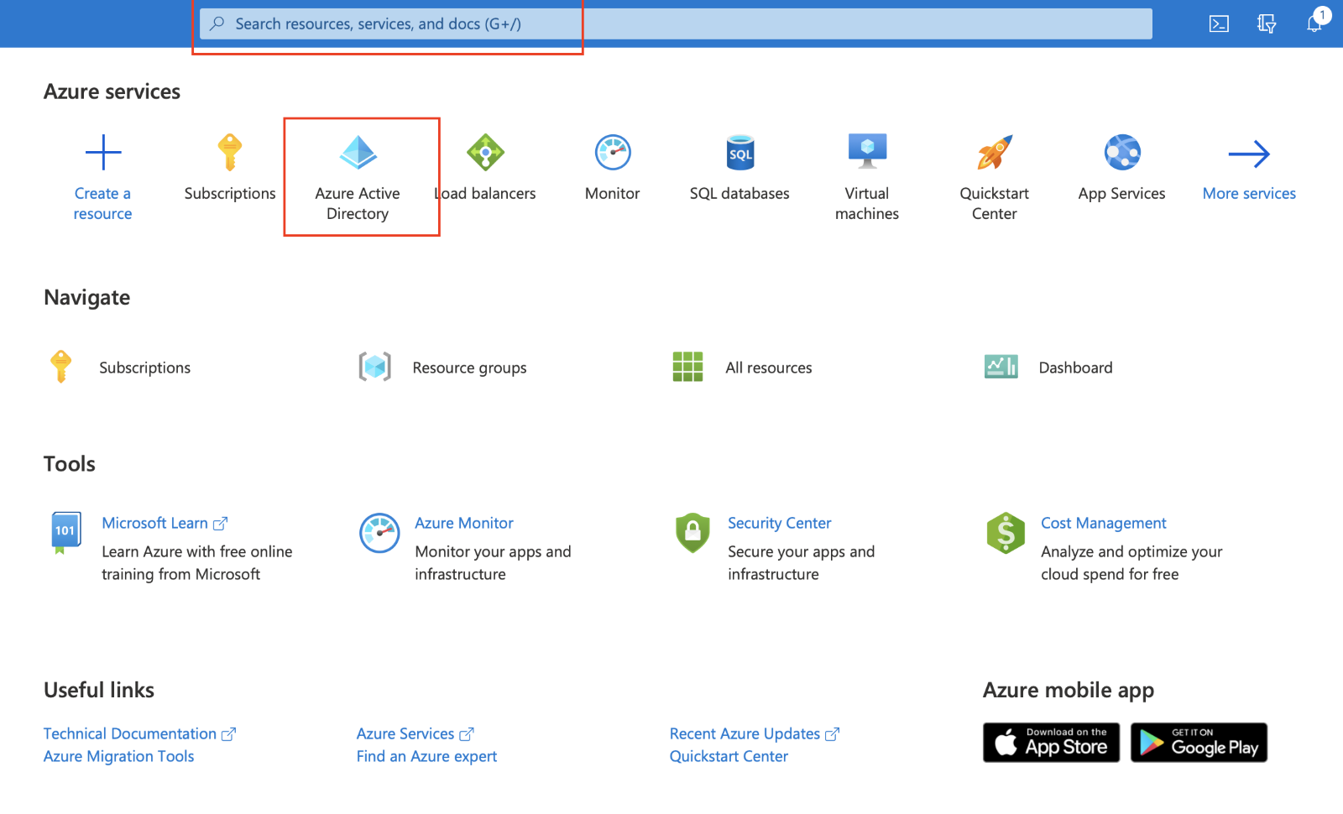Click the Azure Active Directory label

(358, 204)
